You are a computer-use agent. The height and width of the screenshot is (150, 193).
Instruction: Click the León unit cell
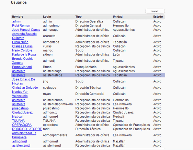pyautogui.click(x=116, y=54)
